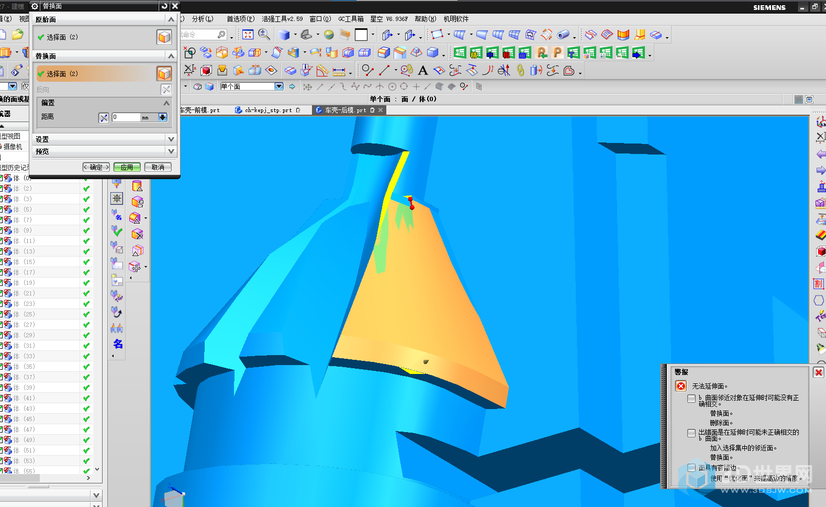
Task: Click the Fit view icon in the toolbar
Action: click(248, 35)
